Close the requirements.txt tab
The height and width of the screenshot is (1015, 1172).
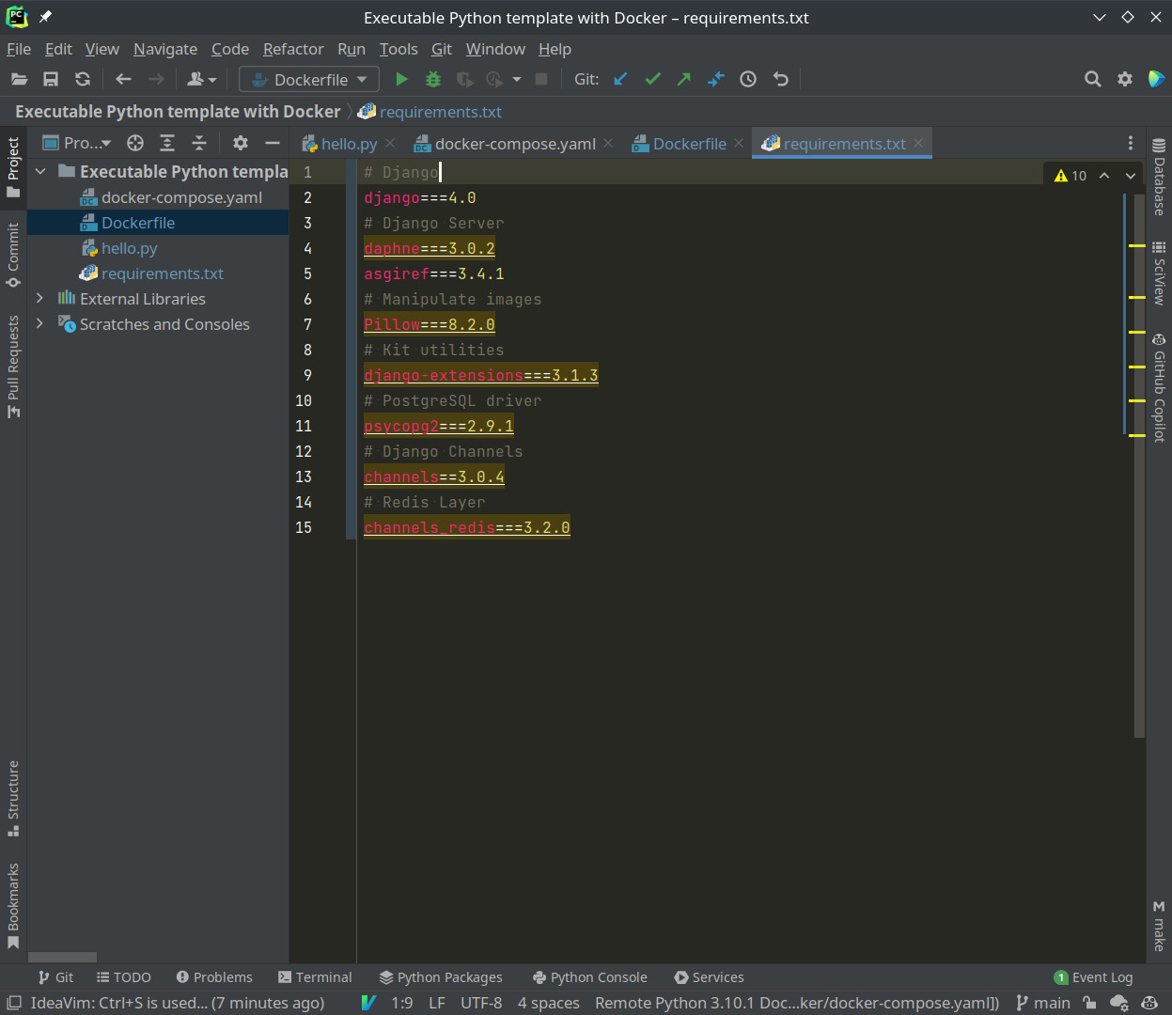click(918, 143)
